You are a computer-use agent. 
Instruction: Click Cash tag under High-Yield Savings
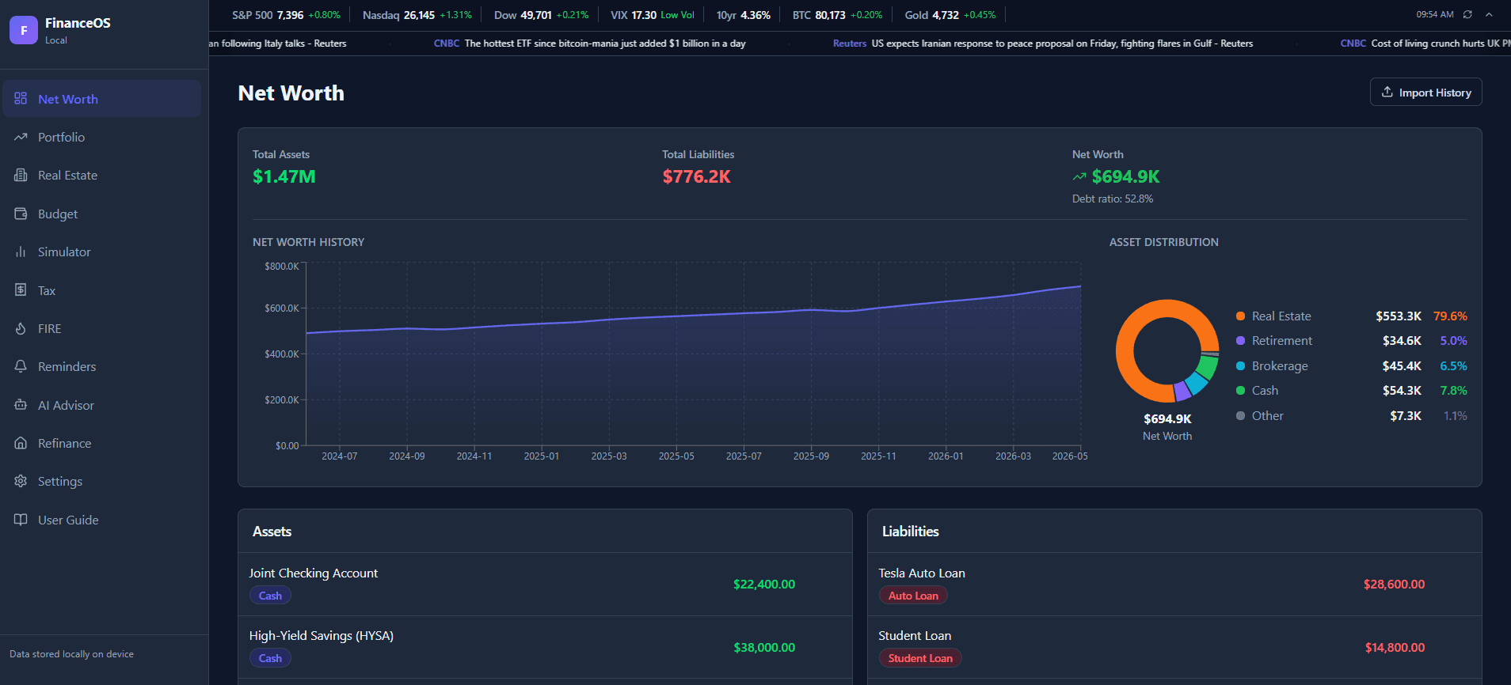point(270,658)
